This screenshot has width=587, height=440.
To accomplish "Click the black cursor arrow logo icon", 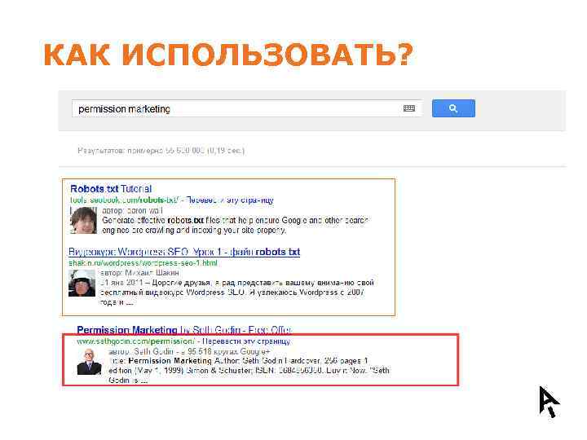I will [x=549, y=402].
